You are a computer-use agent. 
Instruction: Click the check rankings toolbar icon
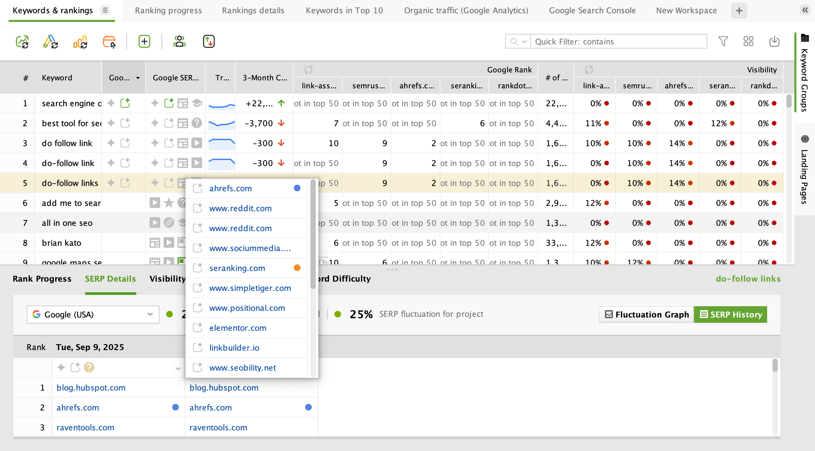(x=22, y=42)
